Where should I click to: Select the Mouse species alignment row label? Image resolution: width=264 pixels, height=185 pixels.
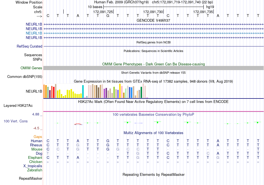click(x=37, y=149)
